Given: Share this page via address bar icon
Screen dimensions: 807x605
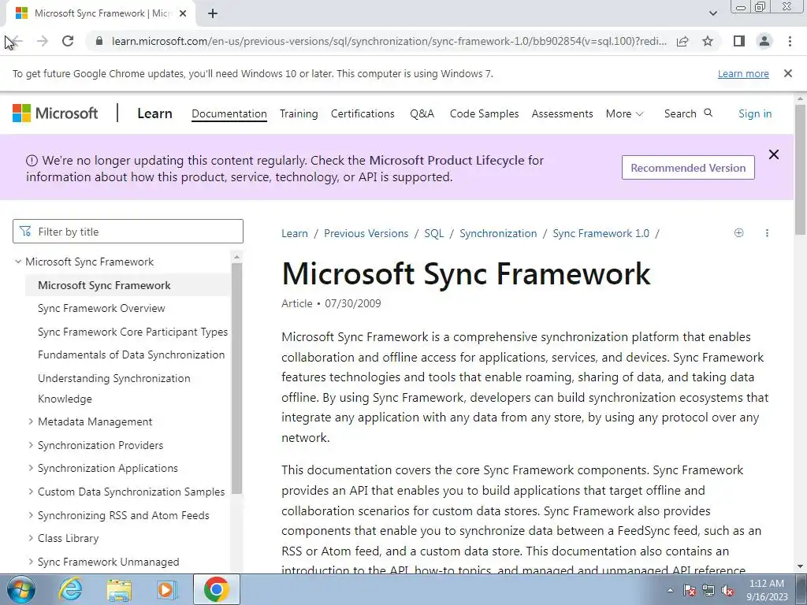Looking at the screenshot, I should [x=682, y=41].
